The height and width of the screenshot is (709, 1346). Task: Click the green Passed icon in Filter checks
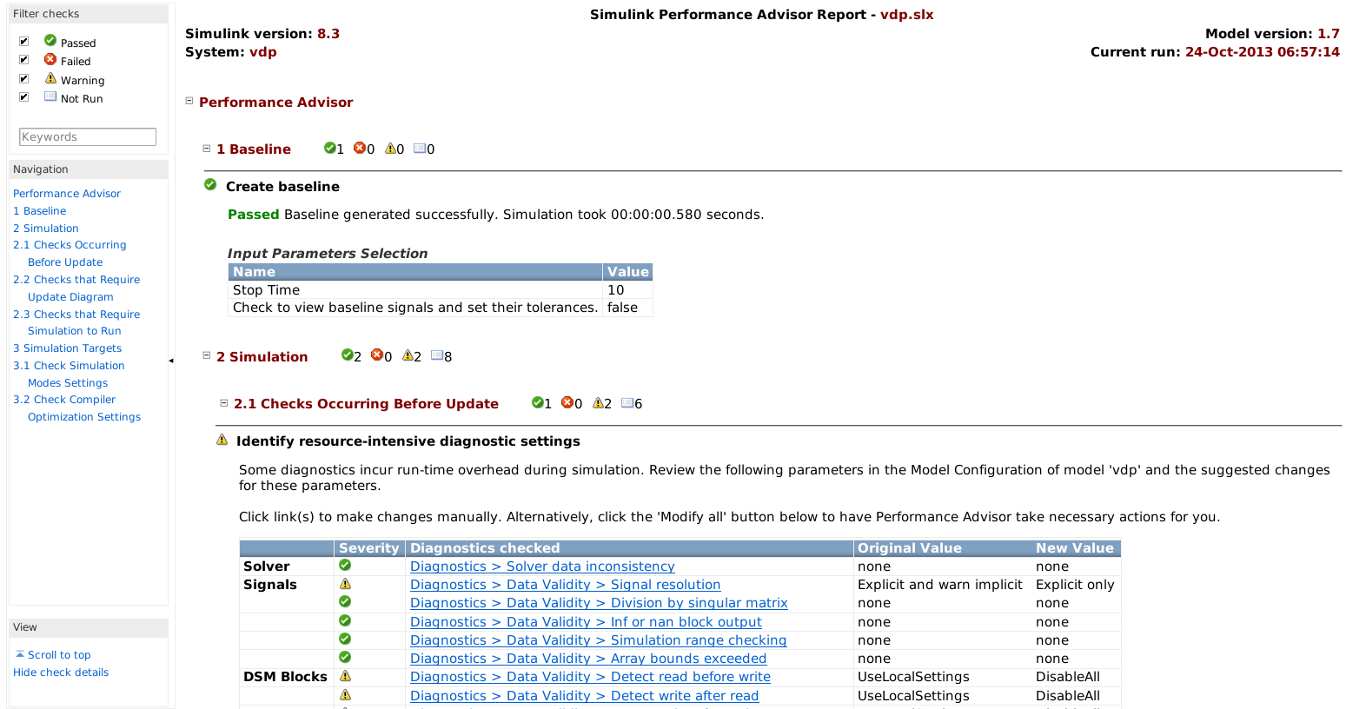50,41
